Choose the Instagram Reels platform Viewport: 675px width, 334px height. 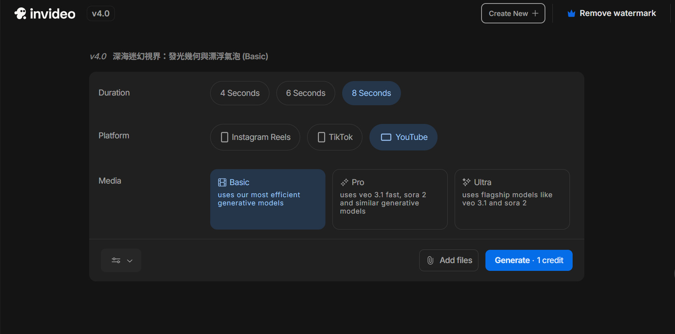pyautogui.click(x=255, y=137)
